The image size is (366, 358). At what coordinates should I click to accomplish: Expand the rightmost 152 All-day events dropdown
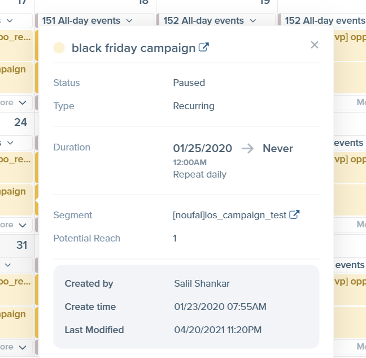(325, 21)
